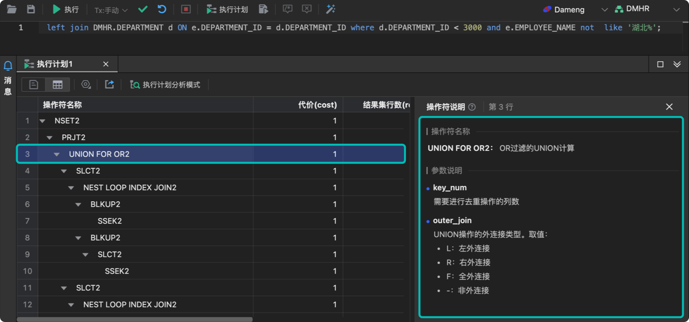Collapse SLCT2 node in row 9
The height and width of the screenshot is (322, 689).
(x=85, y=255)
